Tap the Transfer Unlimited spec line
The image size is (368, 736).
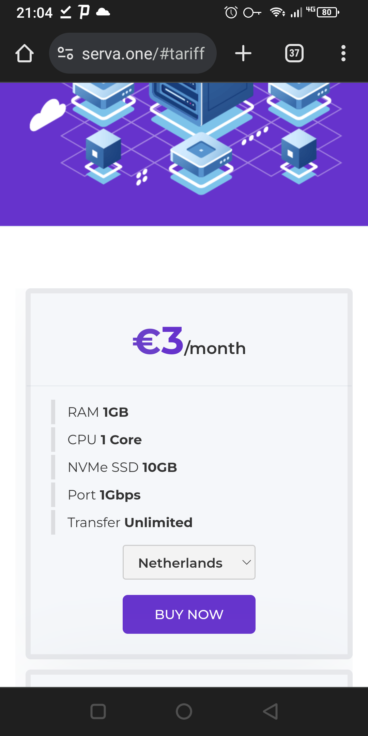[130, 522]
